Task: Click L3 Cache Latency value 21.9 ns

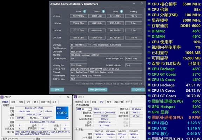Action: click(134, 38)
